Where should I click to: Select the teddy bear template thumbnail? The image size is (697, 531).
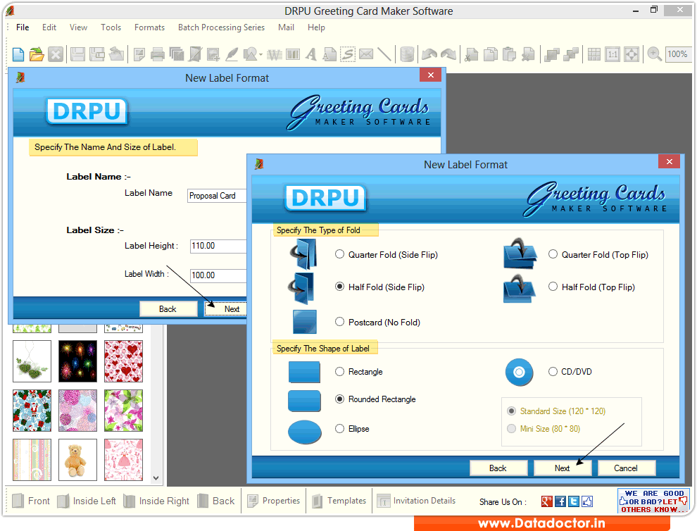coord(77,460)
